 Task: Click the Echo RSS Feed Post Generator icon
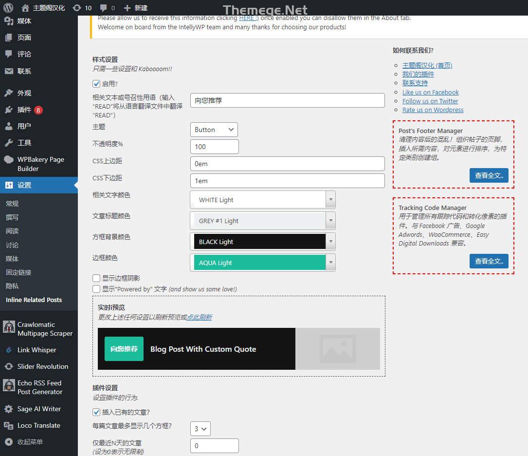point(9,385)
